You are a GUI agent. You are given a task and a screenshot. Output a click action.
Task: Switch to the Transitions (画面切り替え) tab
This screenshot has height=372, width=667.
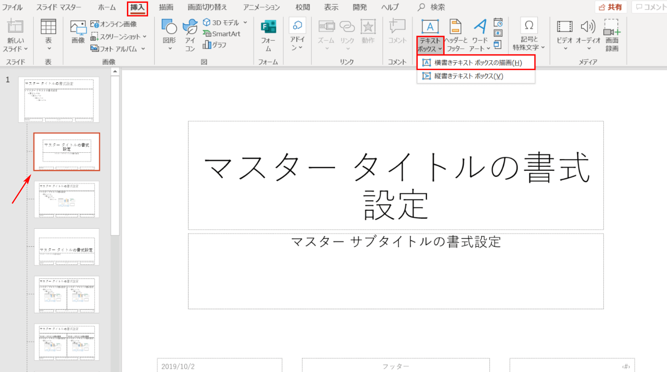[x=207, y=7]
